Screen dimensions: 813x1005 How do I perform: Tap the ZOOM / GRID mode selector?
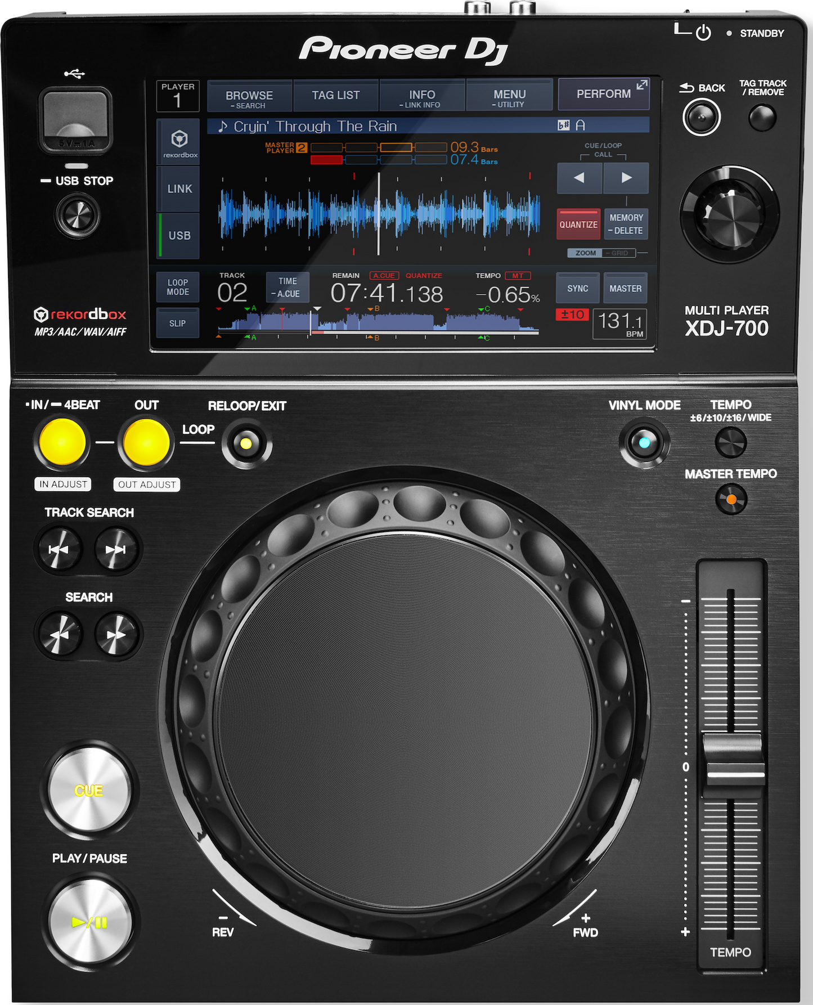pos(601,253)
